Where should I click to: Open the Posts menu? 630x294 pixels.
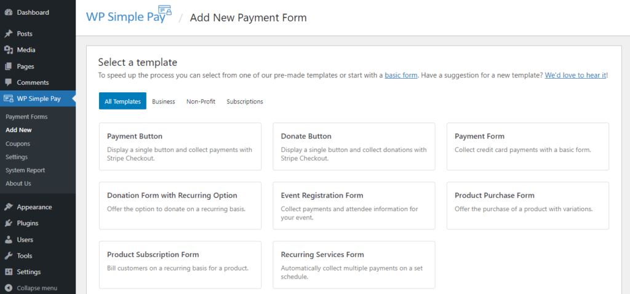click(x=38, y=34)
